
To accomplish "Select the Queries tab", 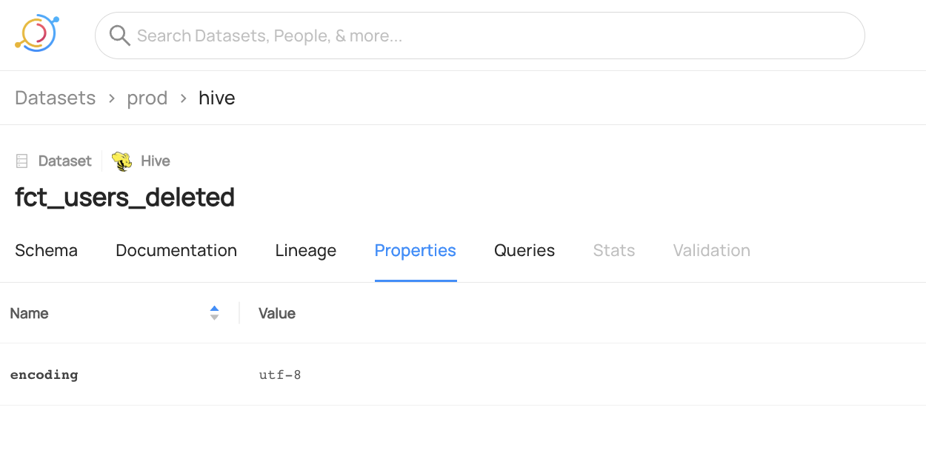I will [x=524, y=250].
